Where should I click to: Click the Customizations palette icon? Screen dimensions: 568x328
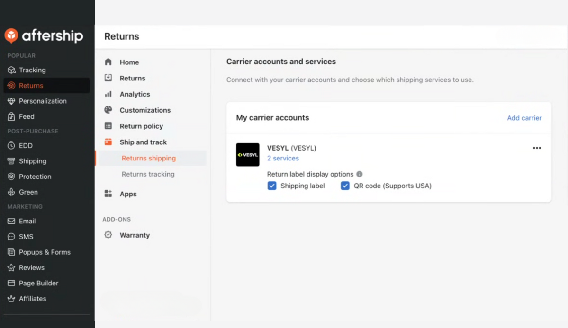108,110
